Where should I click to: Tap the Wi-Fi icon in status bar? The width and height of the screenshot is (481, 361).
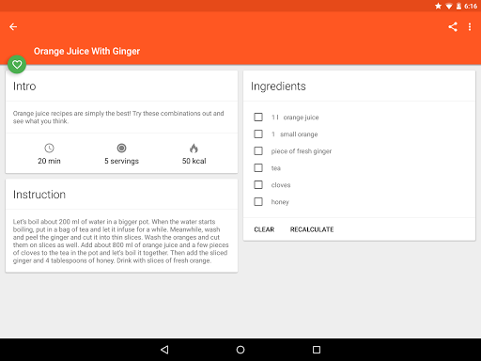pos(449,6)
